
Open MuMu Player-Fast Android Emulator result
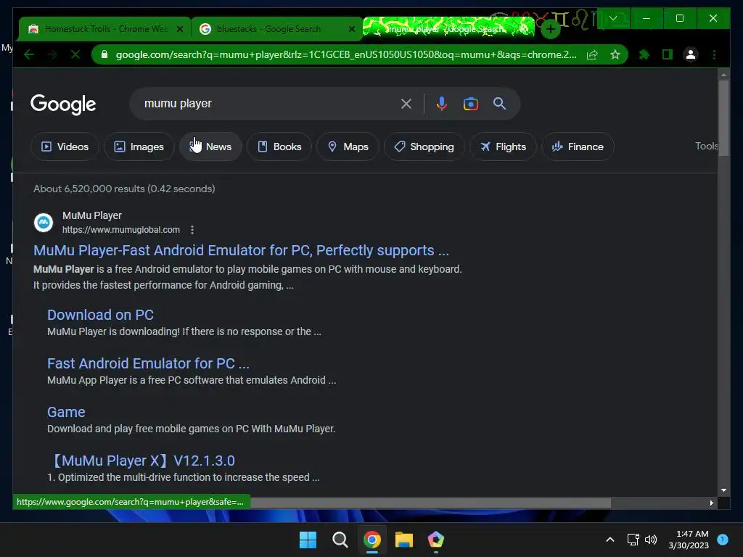pyautogui.click(x=241, y=250)
